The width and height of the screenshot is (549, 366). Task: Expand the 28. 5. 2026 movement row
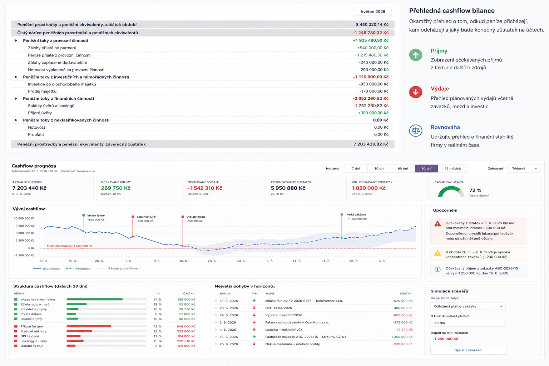point(216,315)
